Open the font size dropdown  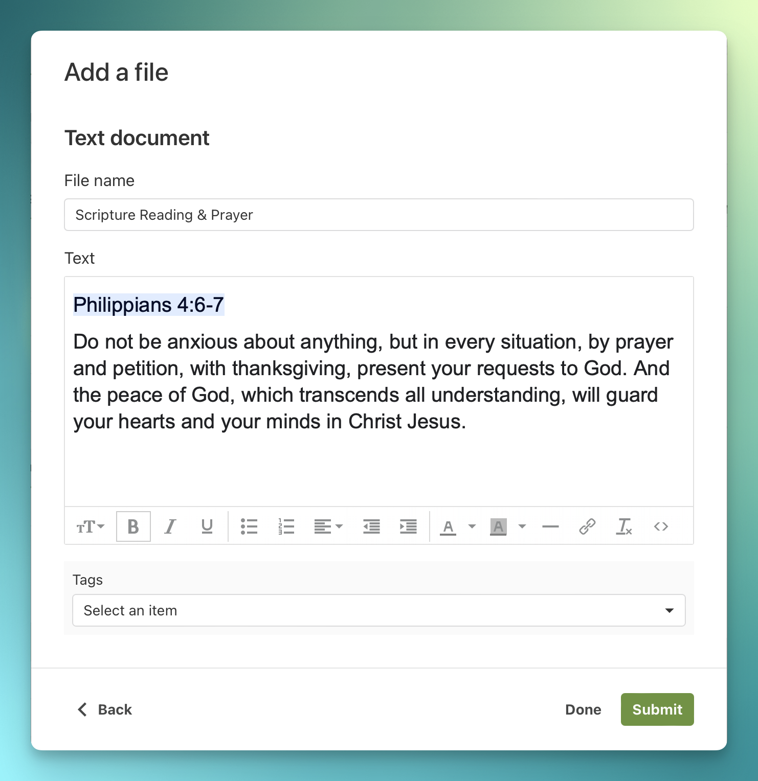tap(91, 526)
